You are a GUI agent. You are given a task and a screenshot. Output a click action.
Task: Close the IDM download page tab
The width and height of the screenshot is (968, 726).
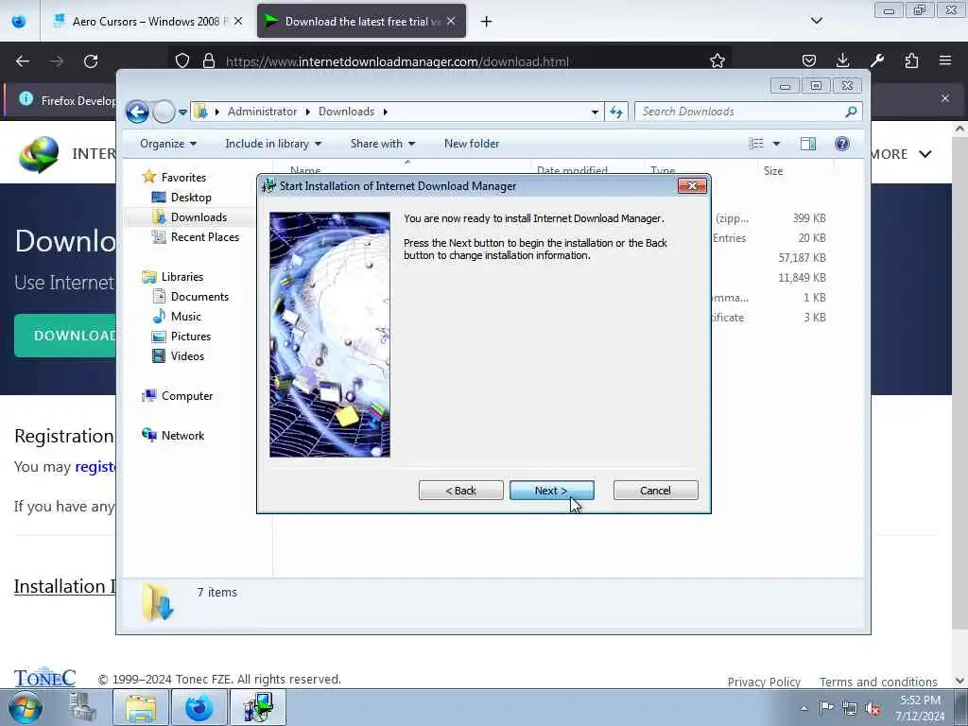pos(451,21)
